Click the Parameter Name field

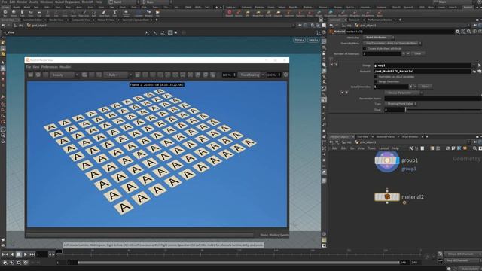point(433,99)
